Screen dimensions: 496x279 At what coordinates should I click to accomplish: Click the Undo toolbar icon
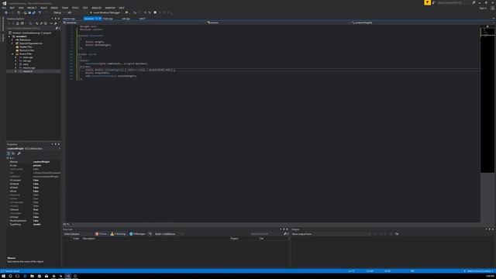(x=40, y=12)
